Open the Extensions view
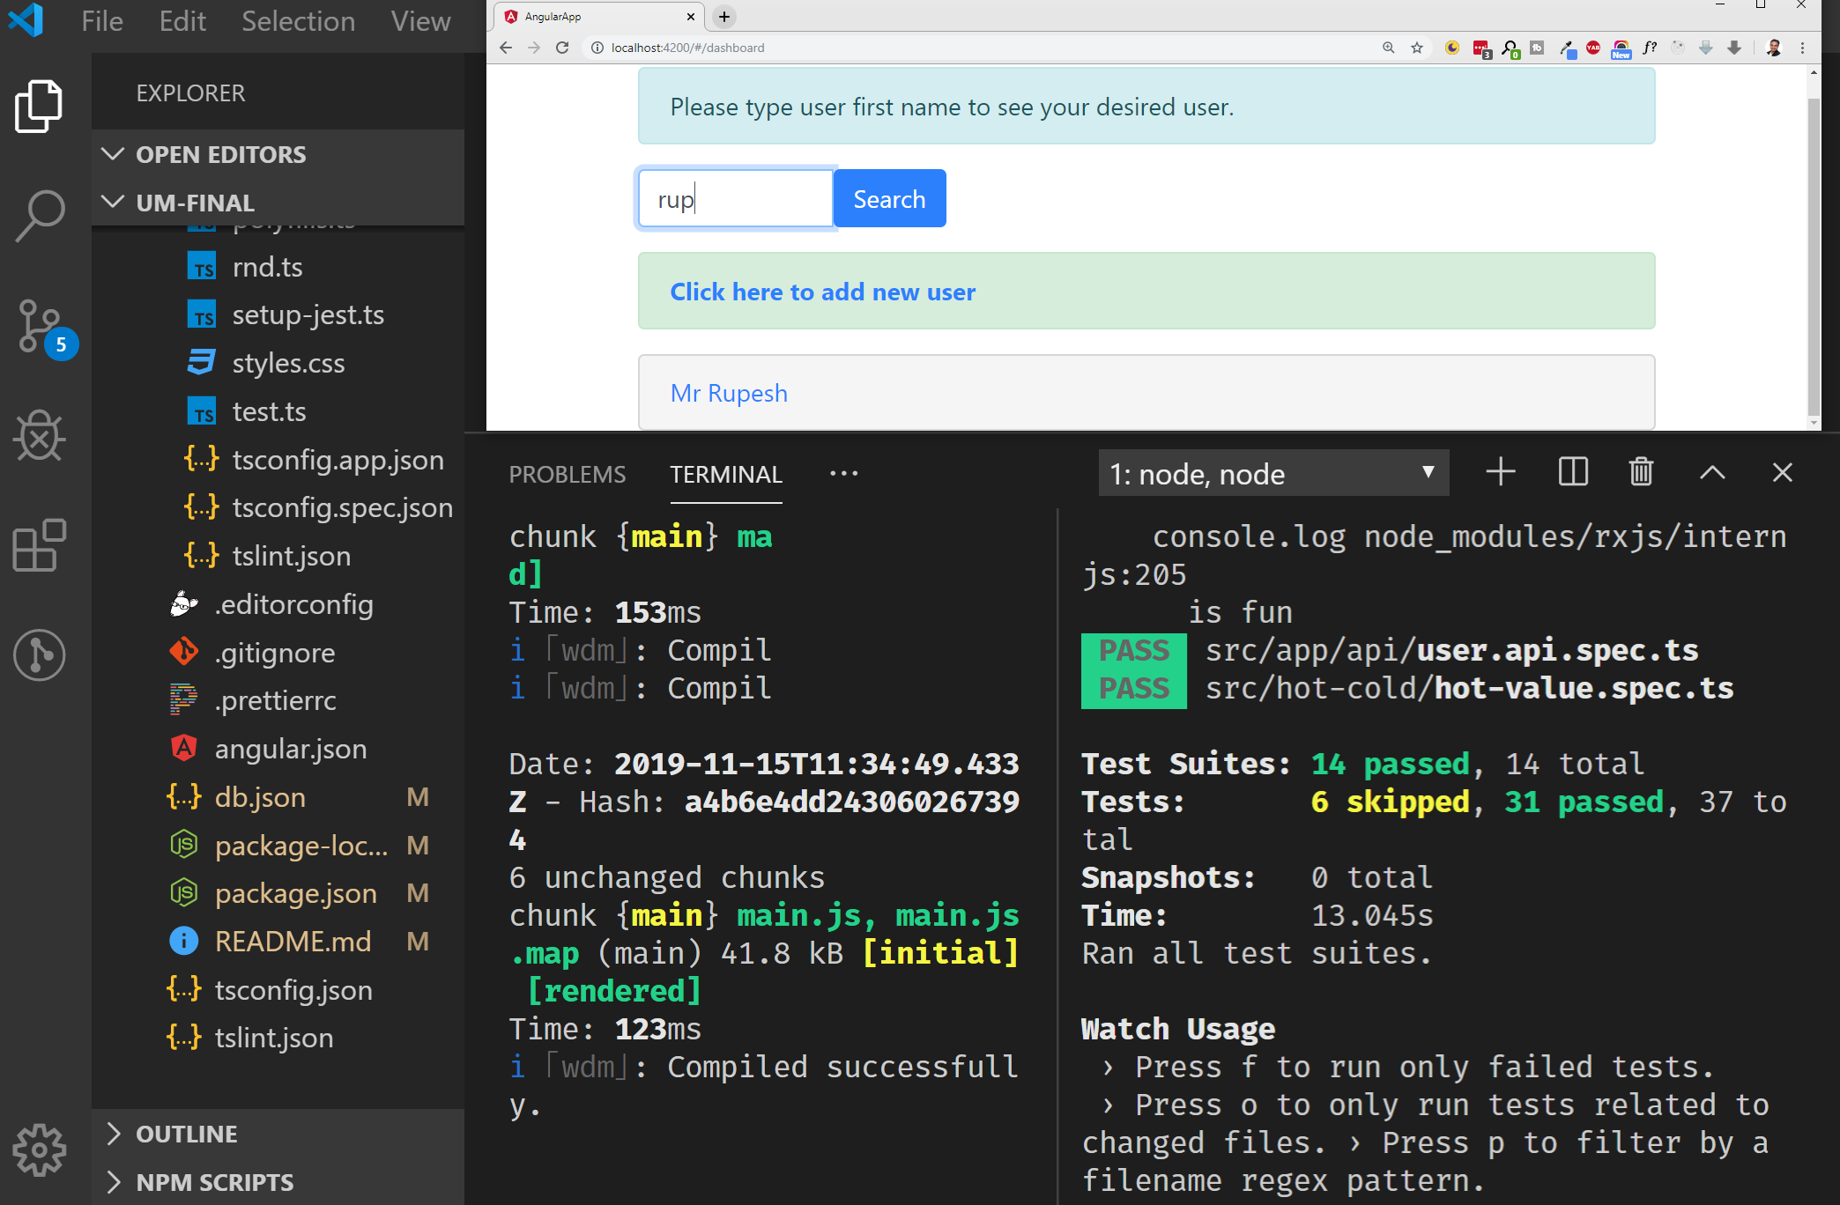Screen dimensions: 1840x1205 [x=39, y=545]
